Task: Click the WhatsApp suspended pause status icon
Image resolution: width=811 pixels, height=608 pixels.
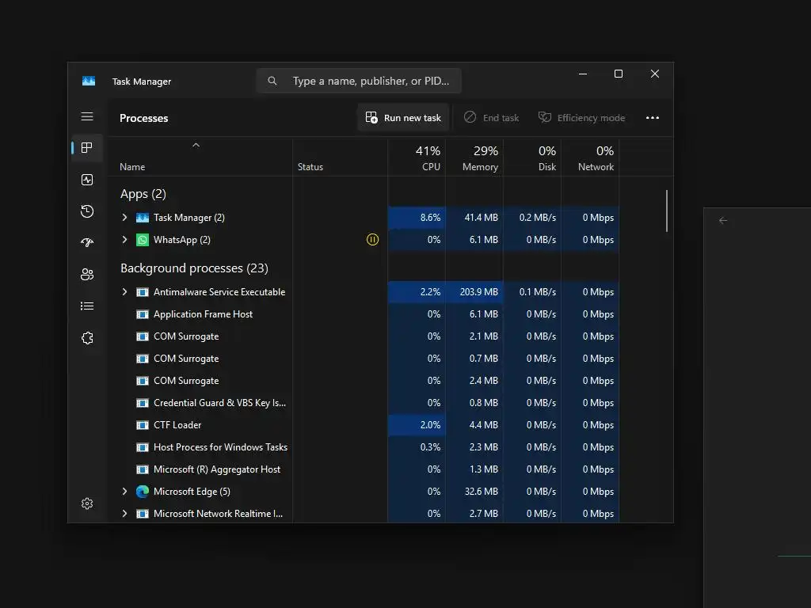Action: (372, 239)
